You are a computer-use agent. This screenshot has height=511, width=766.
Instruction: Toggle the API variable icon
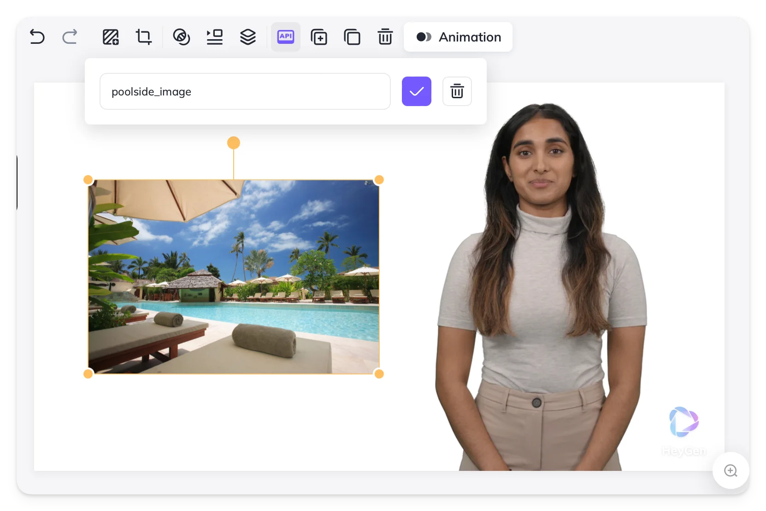pos(286,36)
